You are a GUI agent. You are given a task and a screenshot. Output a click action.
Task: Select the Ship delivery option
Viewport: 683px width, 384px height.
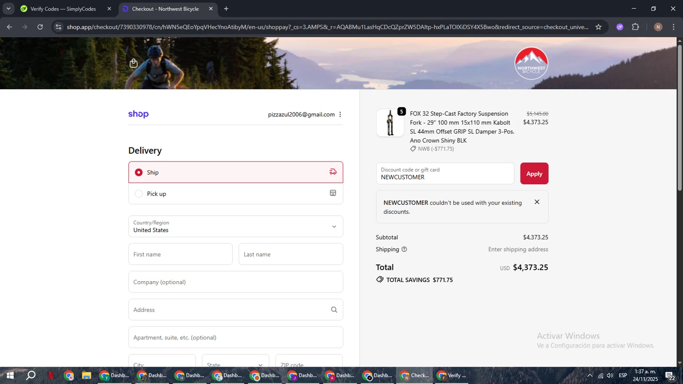[236, 172]
